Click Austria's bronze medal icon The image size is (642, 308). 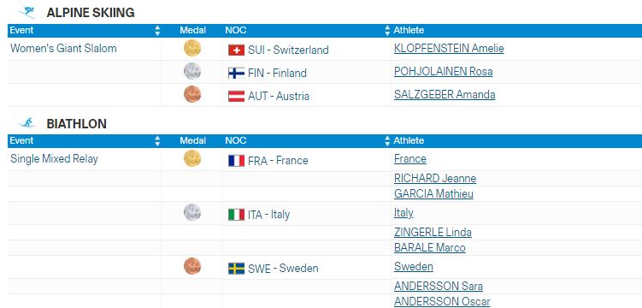pyautogui.click(x=192, y=94)
